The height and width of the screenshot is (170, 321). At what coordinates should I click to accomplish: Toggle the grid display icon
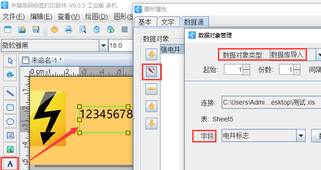pos(125,30)
